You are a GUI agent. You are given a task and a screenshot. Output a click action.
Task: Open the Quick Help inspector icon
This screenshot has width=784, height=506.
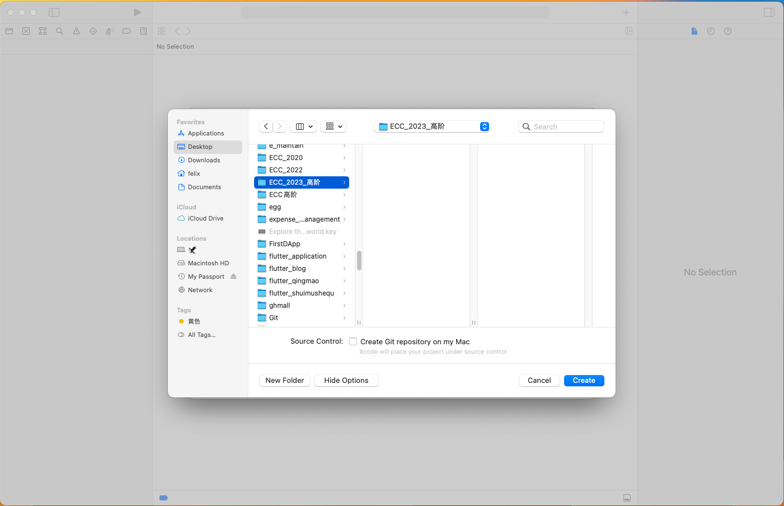click(x=727, y=31)
